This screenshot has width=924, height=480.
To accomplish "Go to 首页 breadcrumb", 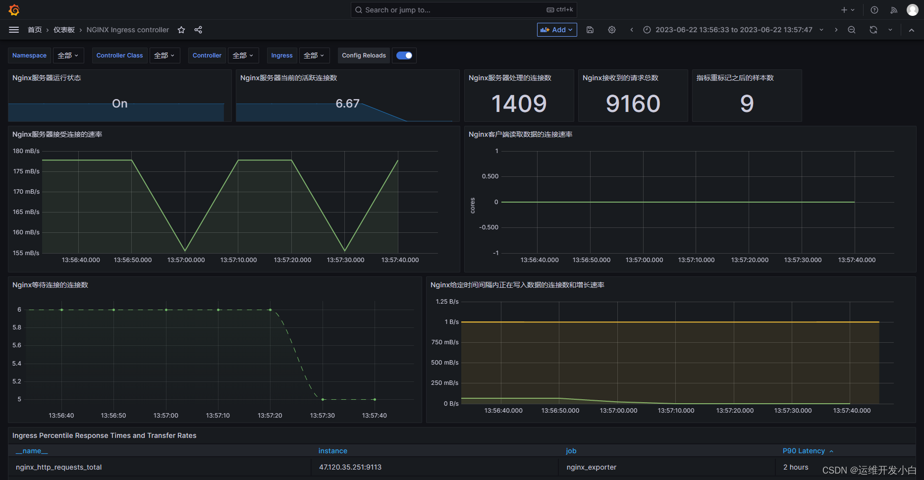I will point(35,30).
